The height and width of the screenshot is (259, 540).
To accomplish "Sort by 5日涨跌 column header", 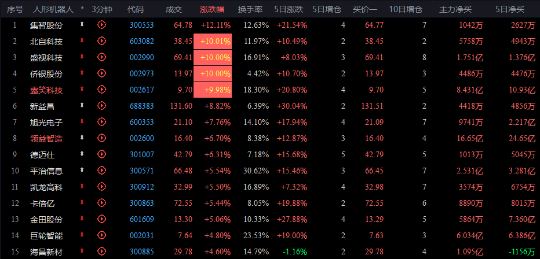I will (x=289, y=9).
